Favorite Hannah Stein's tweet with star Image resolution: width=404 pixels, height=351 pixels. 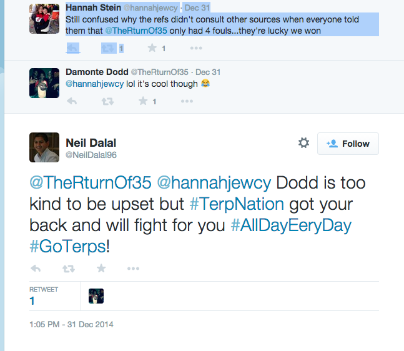click(152, 48)
